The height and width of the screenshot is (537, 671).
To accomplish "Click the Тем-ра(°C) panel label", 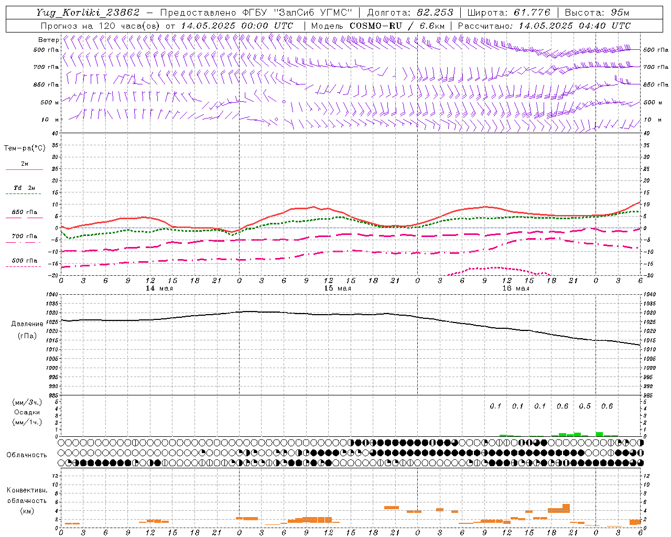I will pyautogui.click(x=25, y=148).
